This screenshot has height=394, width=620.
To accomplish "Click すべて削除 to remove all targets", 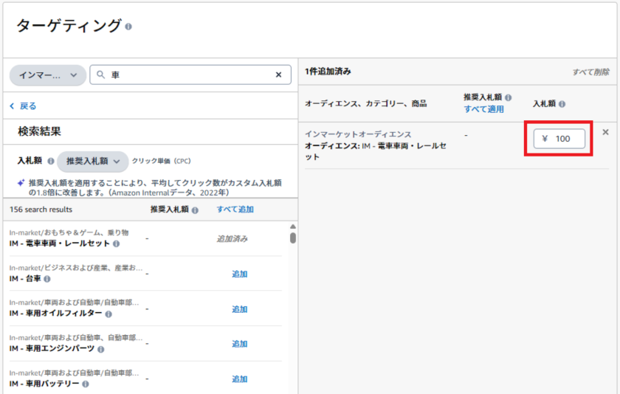I will coord(590,72).
